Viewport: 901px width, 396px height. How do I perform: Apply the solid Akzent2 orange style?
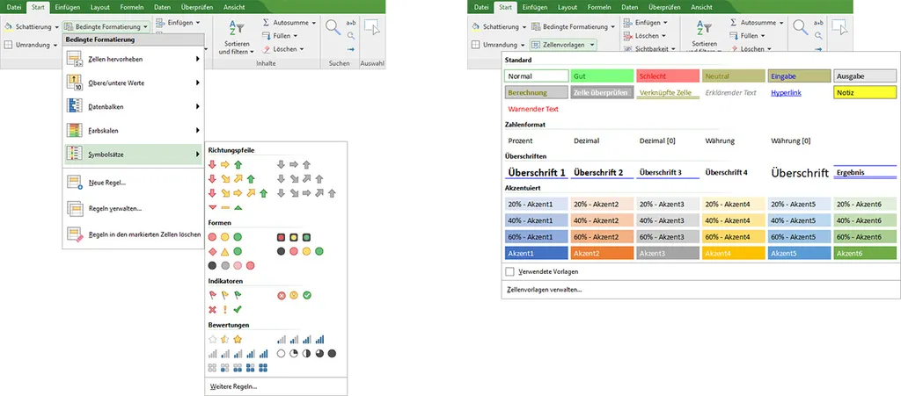click(602, 253)
